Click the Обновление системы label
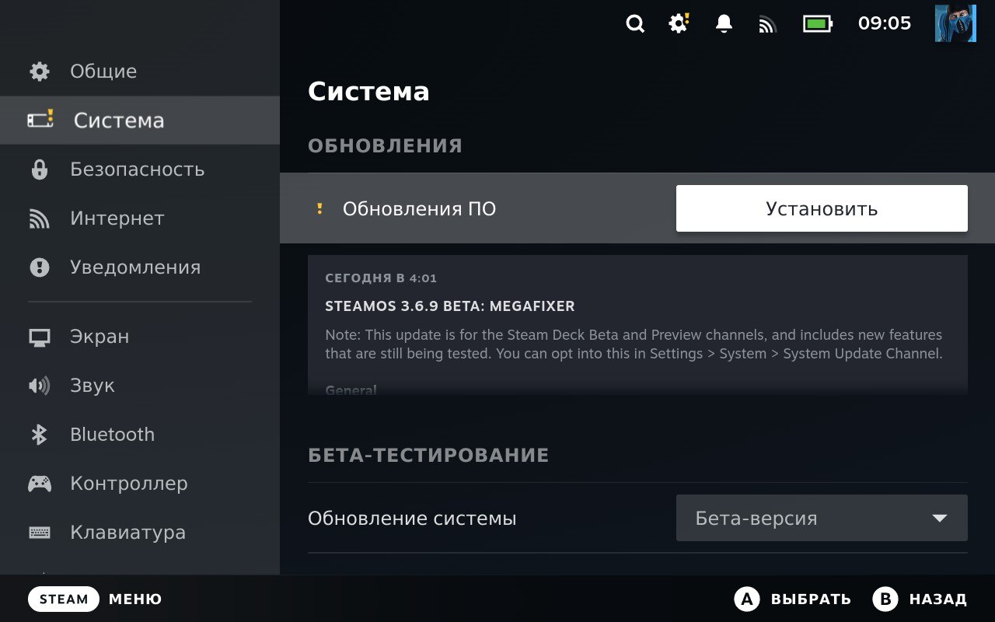Screen dimensions: 995x622 coord(412,519)
